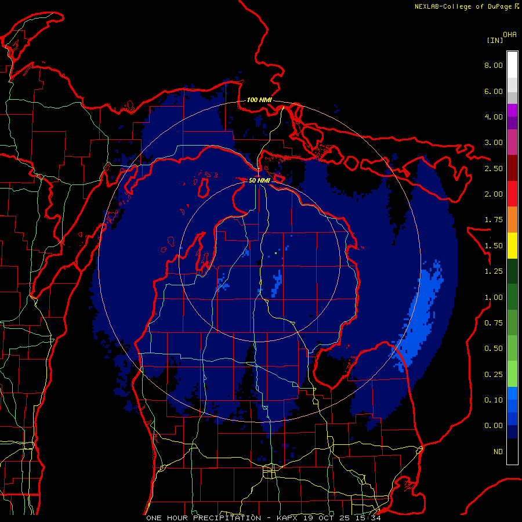
Task: Select the 2.50 legend value
Action: click(x=494, y=168)
